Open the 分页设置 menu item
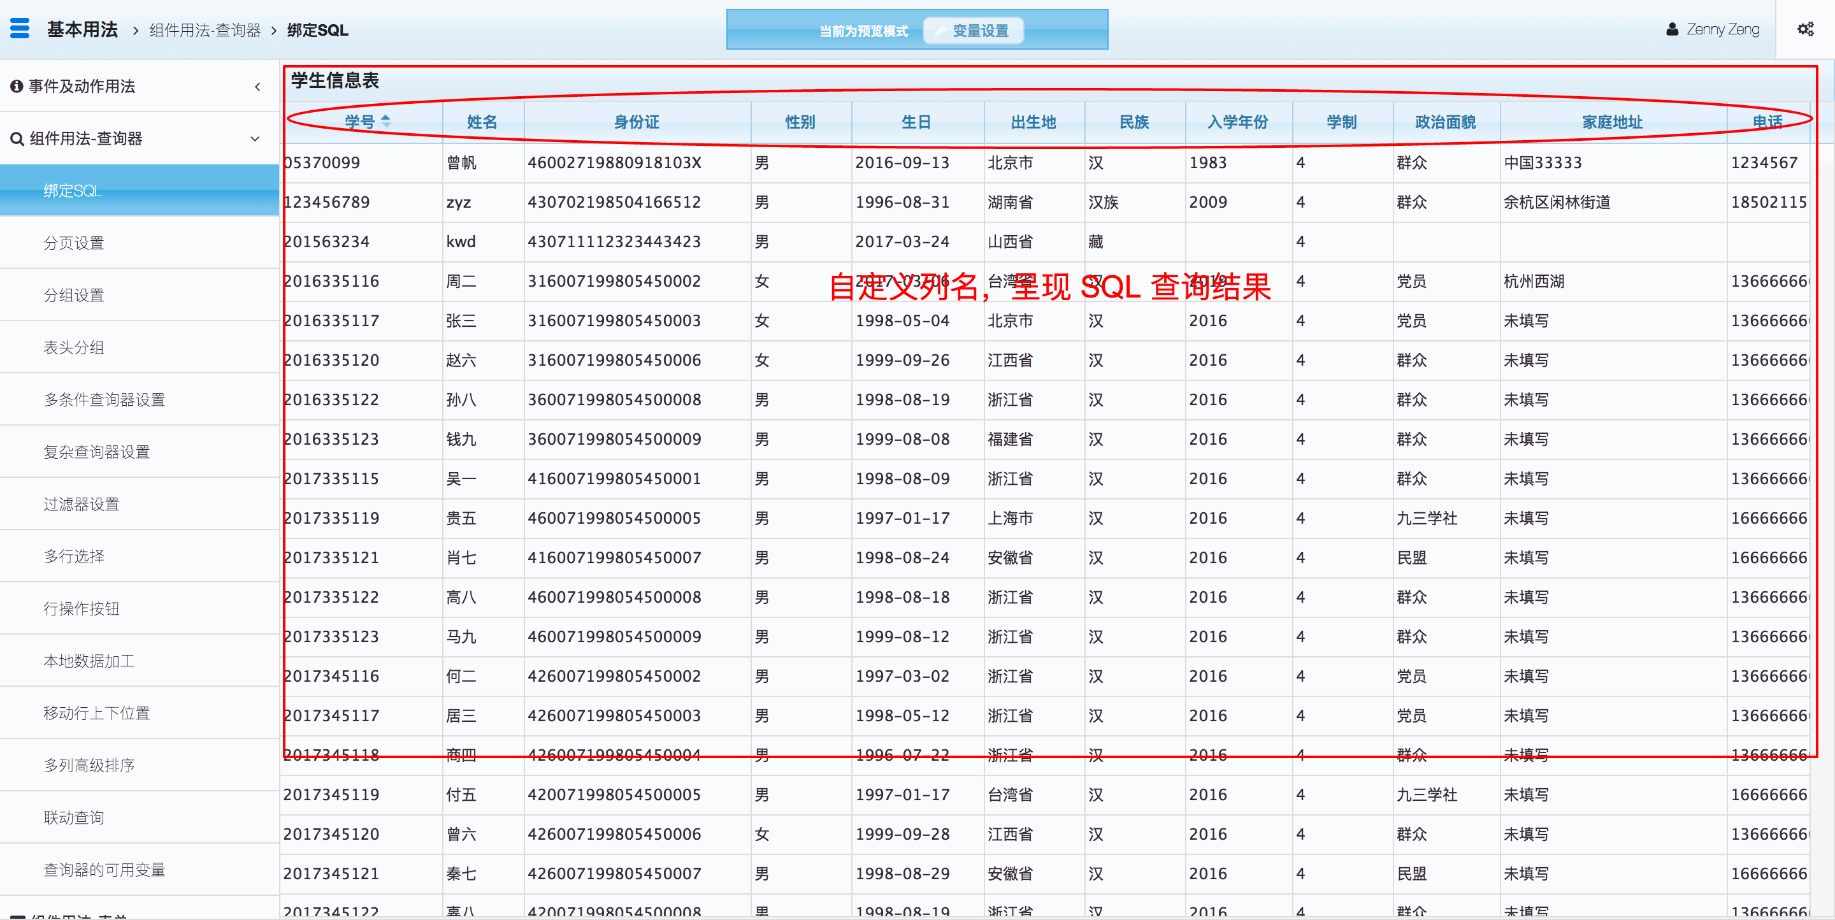This screenshot has width=1835, height=920. click(74, 243)
